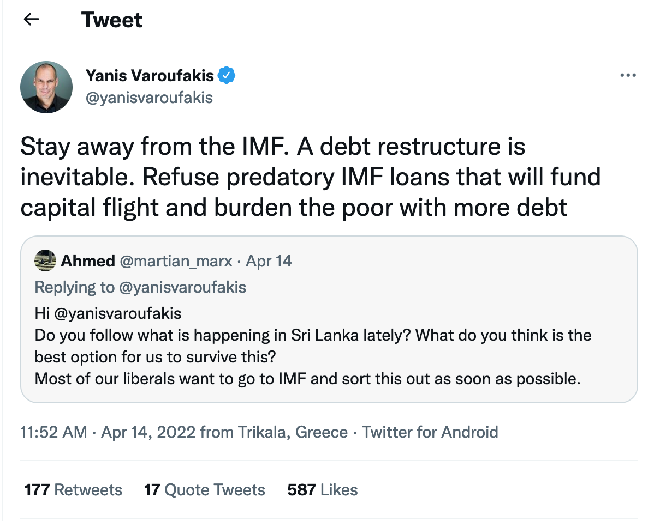Click the @yanisvaroufakis handle under the name
The image size is (654, 521).
coord(149,98)
